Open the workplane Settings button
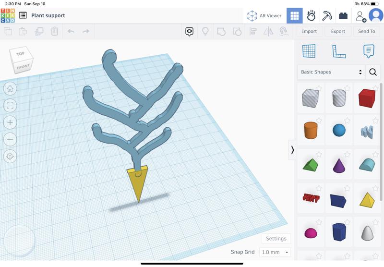 (x=276, y=239)
